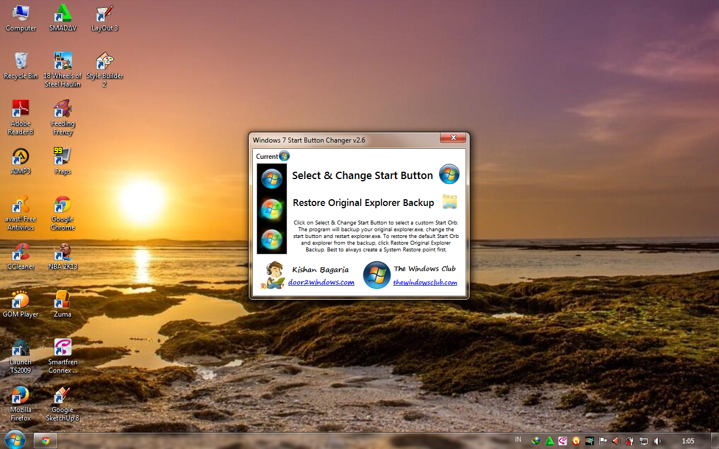This screenshot has width=719, height=449.
Task: Click the Current start orb indicator
Action: coord(284,156)
